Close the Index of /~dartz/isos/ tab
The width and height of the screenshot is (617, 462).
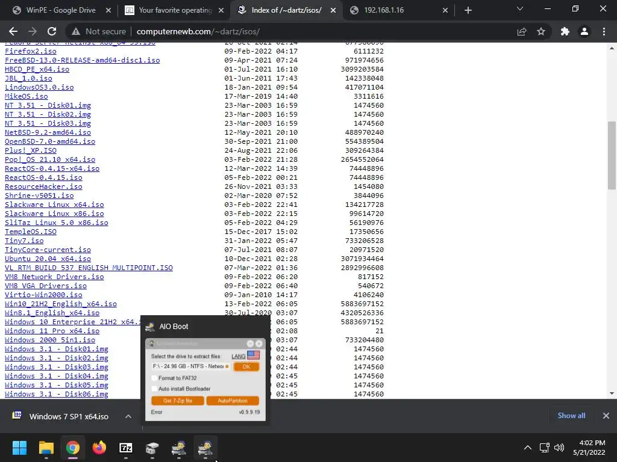[x=333, y=10]
